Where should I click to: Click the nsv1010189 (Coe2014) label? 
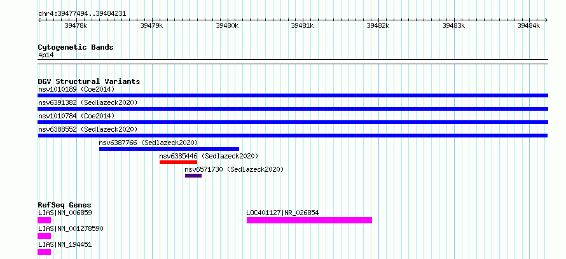point(76,89)
